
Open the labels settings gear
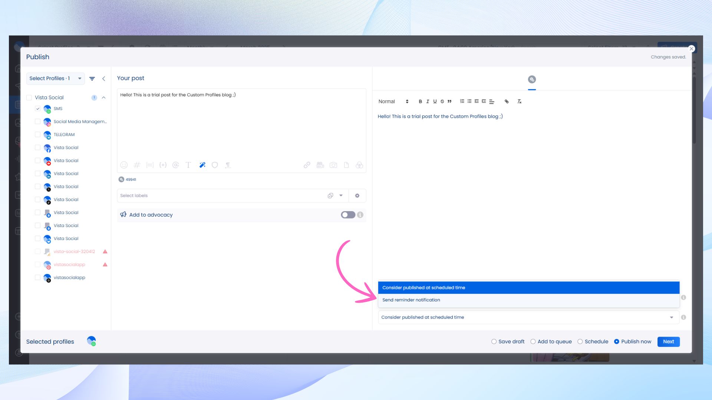tap(357, 196)
